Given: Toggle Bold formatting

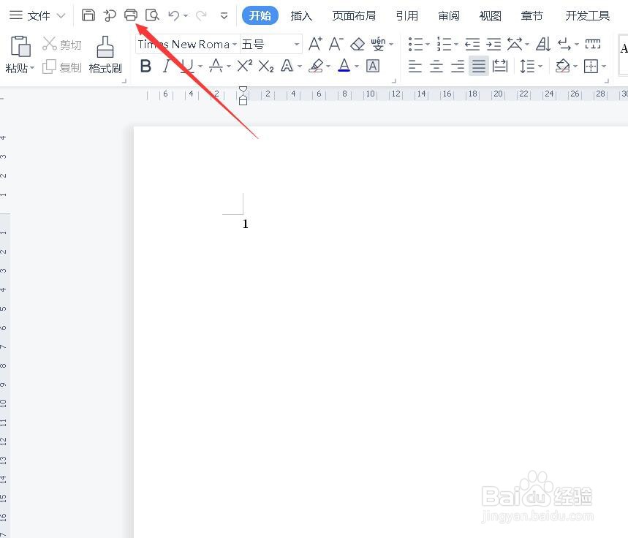Looking at the screenshot, I should [x=145, y=66].
